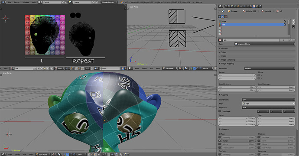Show material textures context icon
Viewport: 299px width, 156px height.
coord(223,16)
